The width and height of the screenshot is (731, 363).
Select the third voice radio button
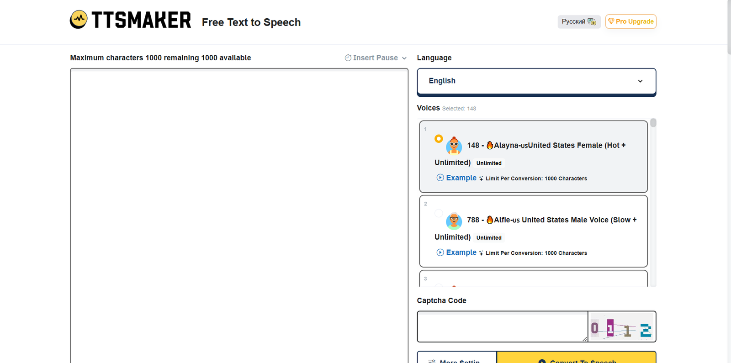[439, 285]
